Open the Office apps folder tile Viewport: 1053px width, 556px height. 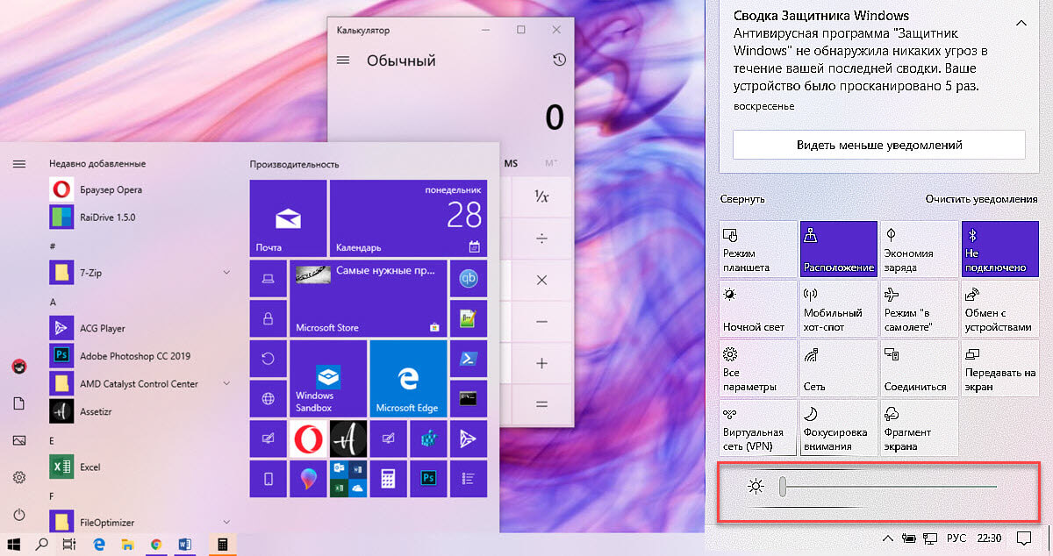348,479
